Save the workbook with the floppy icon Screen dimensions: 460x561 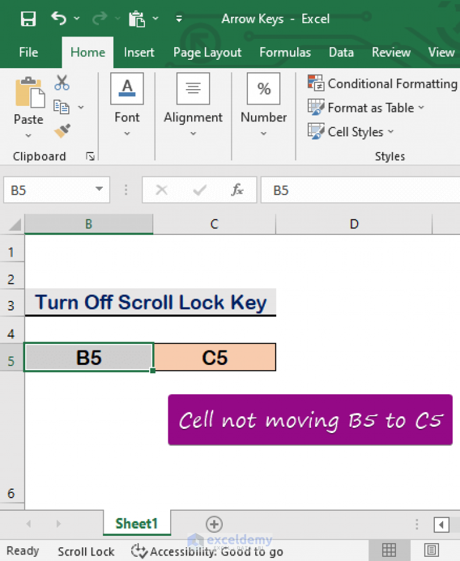coord(28,19)
